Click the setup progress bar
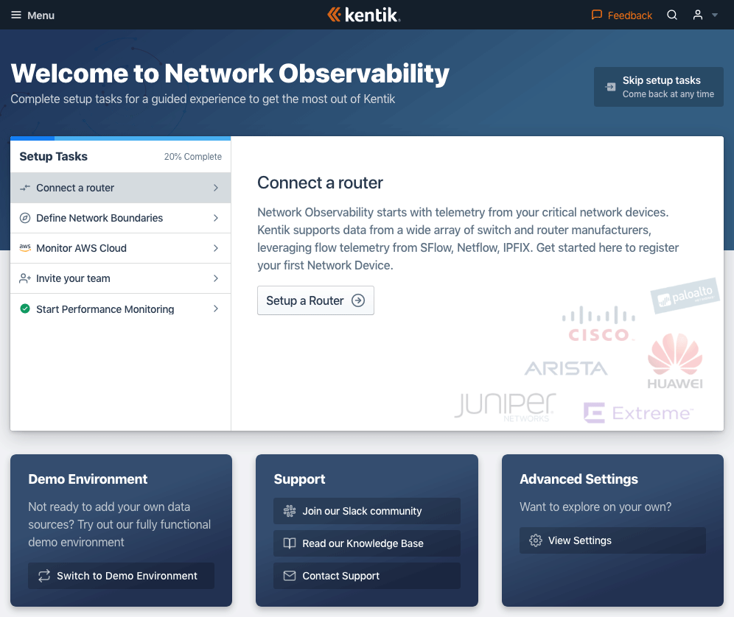Image resolution: width=734 pixels, height=617 pixels. [x=120, y=138]
